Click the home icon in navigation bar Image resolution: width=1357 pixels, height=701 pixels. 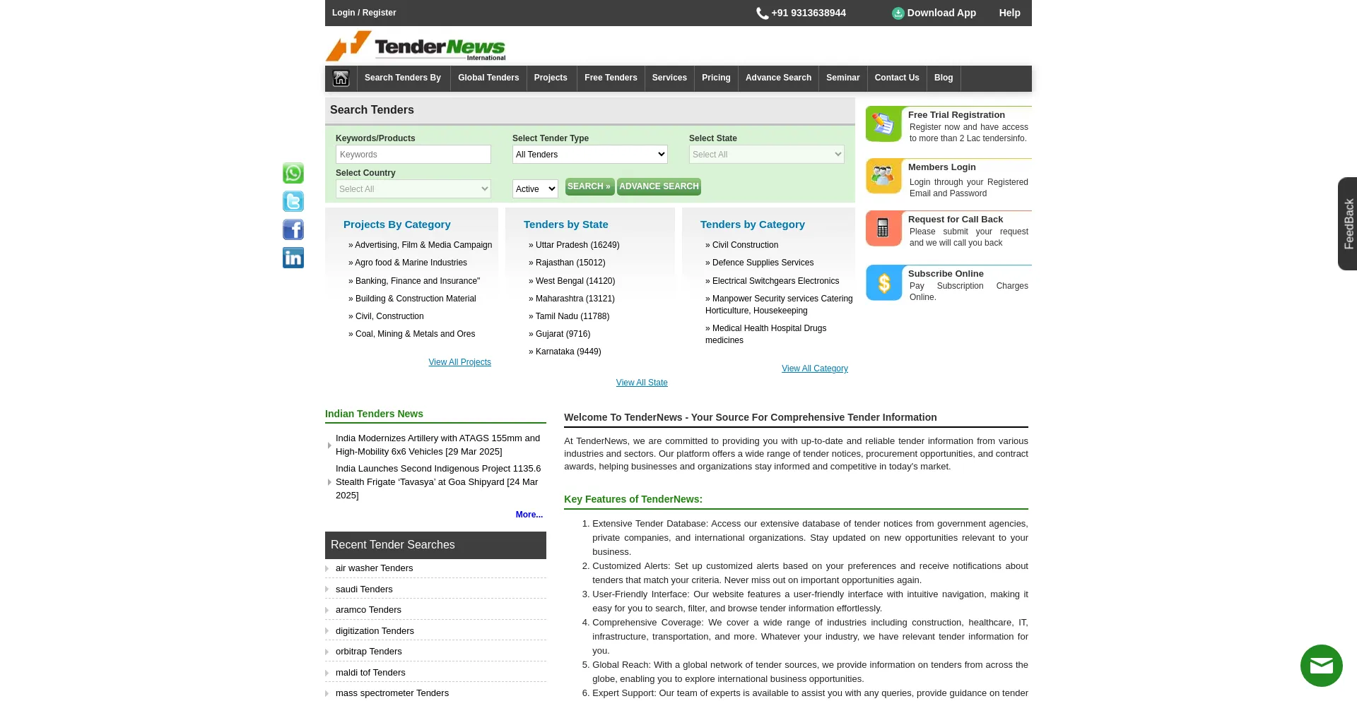(341, 78)
